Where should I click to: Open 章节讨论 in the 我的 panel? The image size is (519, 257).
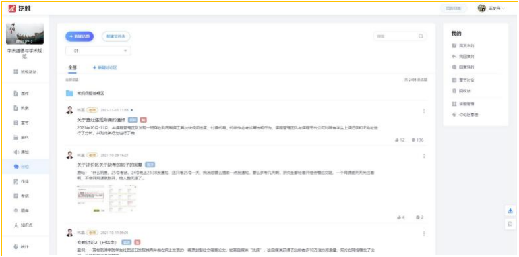point(463,80)
